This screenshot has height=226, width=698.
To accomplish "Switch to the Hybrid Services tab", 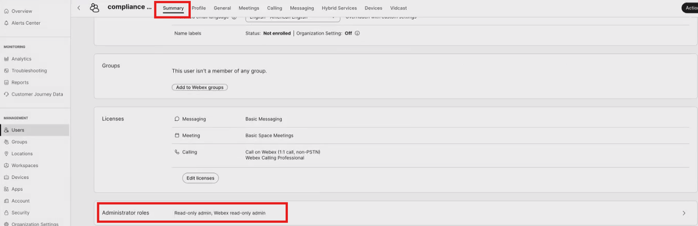I will coord(339,8).
